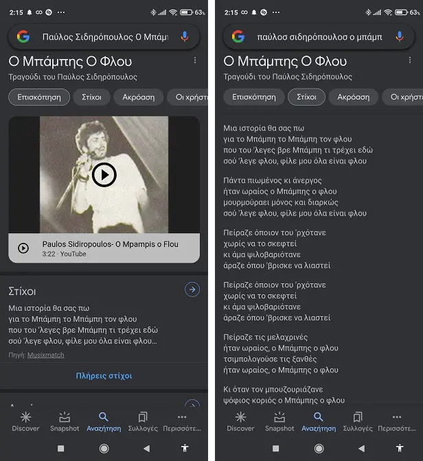Image resolution: width=423 pixels, height=461 pixels.
Task: Tap the left search field with Παύλος Σιδηρόπουλος query
Action: [x=104, y=37]
